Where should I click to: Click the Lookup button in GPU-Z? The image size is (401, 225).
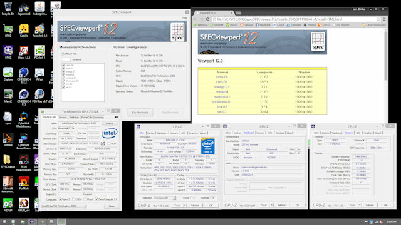click(110, 123)
